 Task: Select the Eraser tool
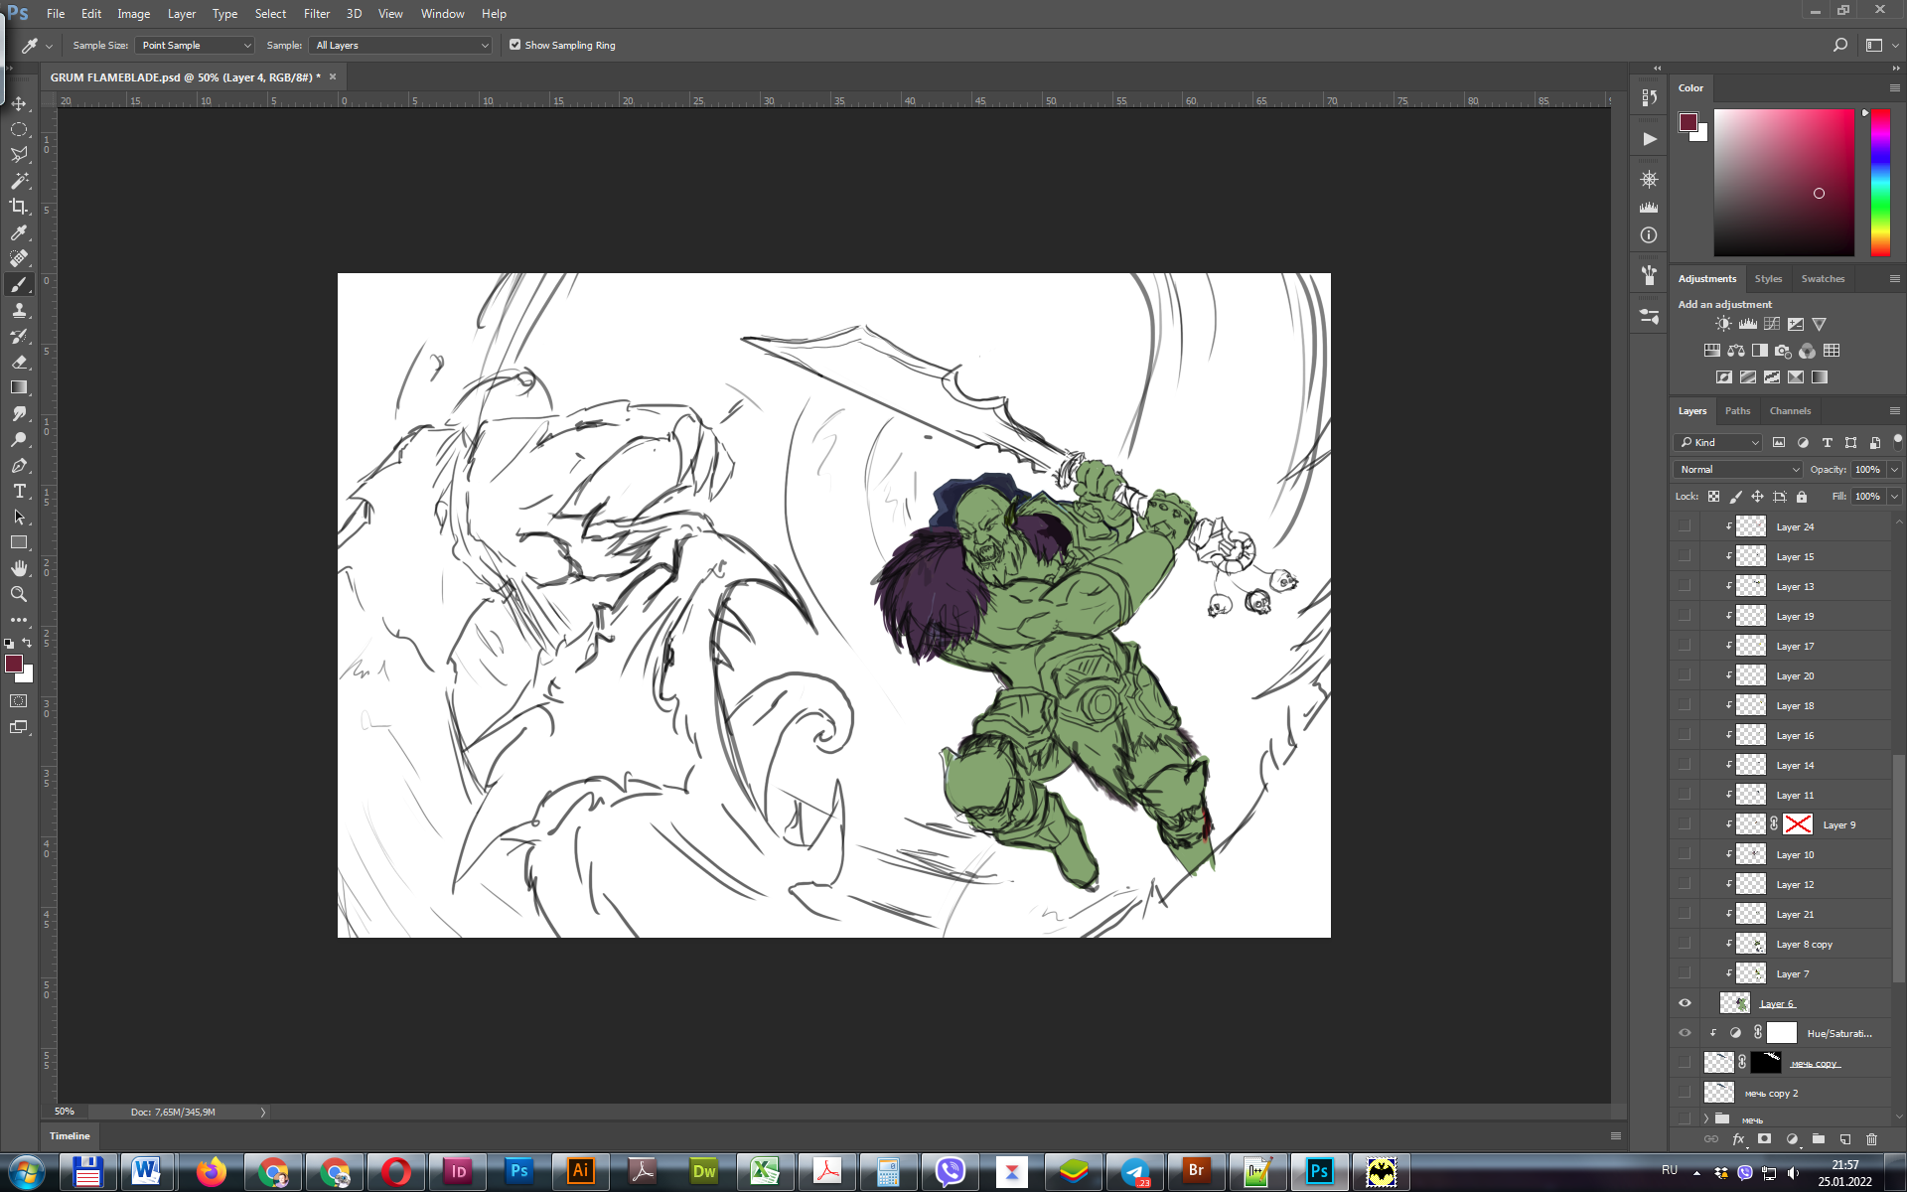point(19,362)
